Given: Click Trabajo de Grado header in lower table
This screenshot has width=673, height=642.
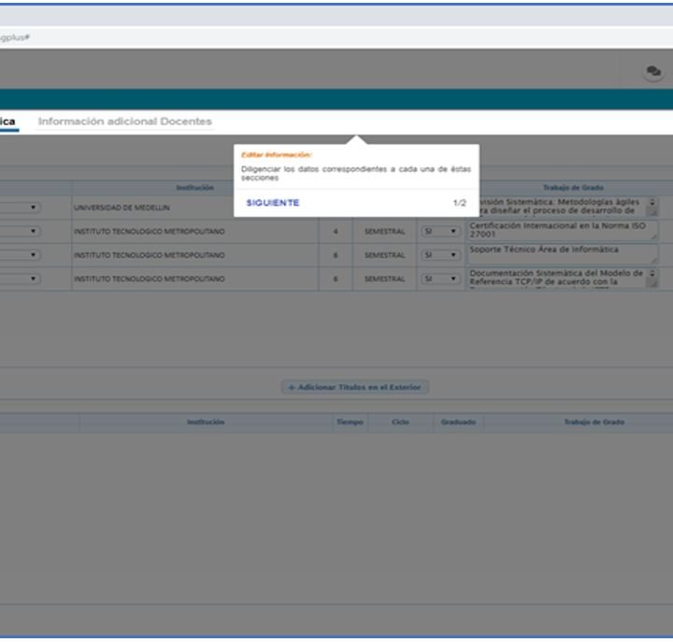Looking at the screenshot, I should click(594, 422).
